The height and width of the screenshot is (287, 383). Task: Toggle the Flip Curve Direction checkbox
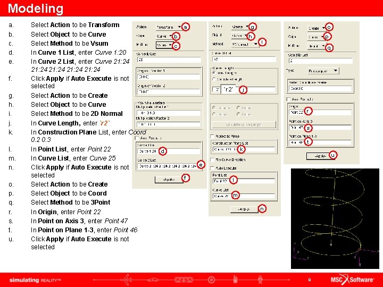[212, 160]
